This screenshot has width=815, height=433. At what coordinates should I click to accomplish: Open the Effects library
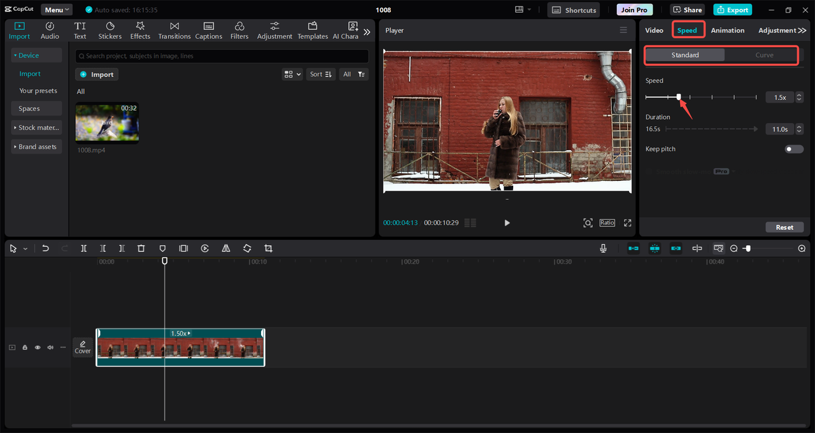[140, 31]
